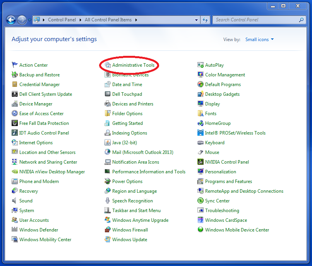312x266 pixels.
Task: Open Windows Mobility Center link
Action: (45, 240)
